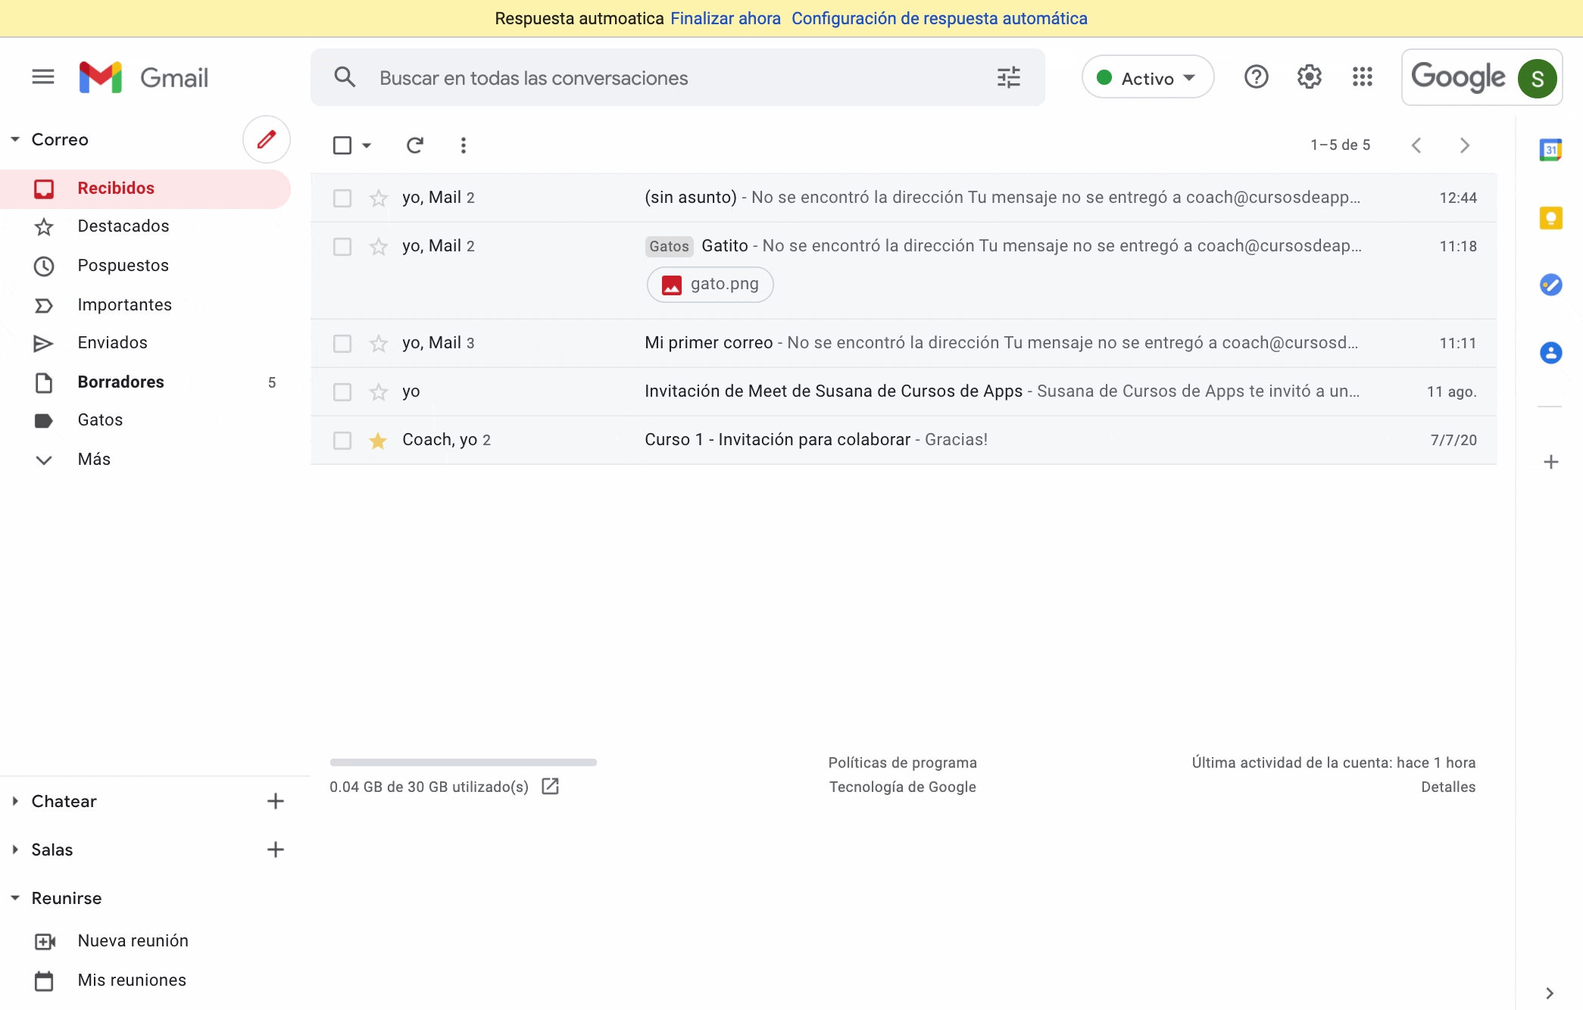Image resolution: width=1583 pixels, height=1010 pixels.
Task: Click the Gmail logo
Action: (144, 77)
